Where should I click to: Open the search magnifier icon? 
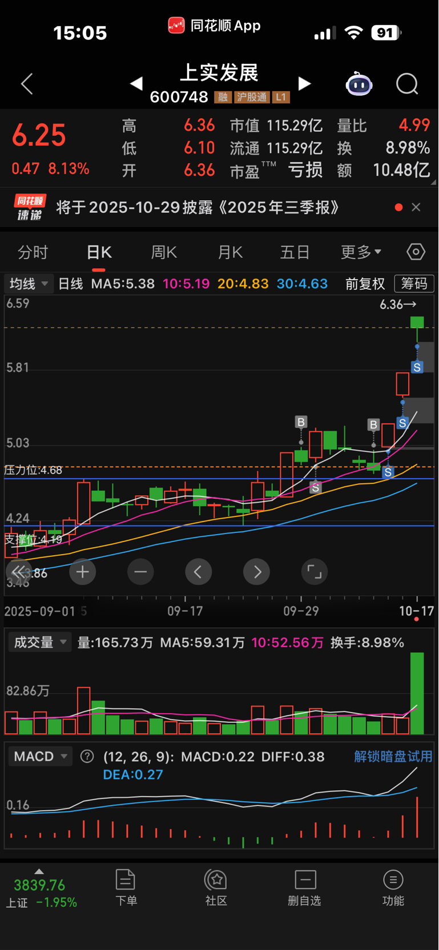pyautogui.click(x=407, y=84)
